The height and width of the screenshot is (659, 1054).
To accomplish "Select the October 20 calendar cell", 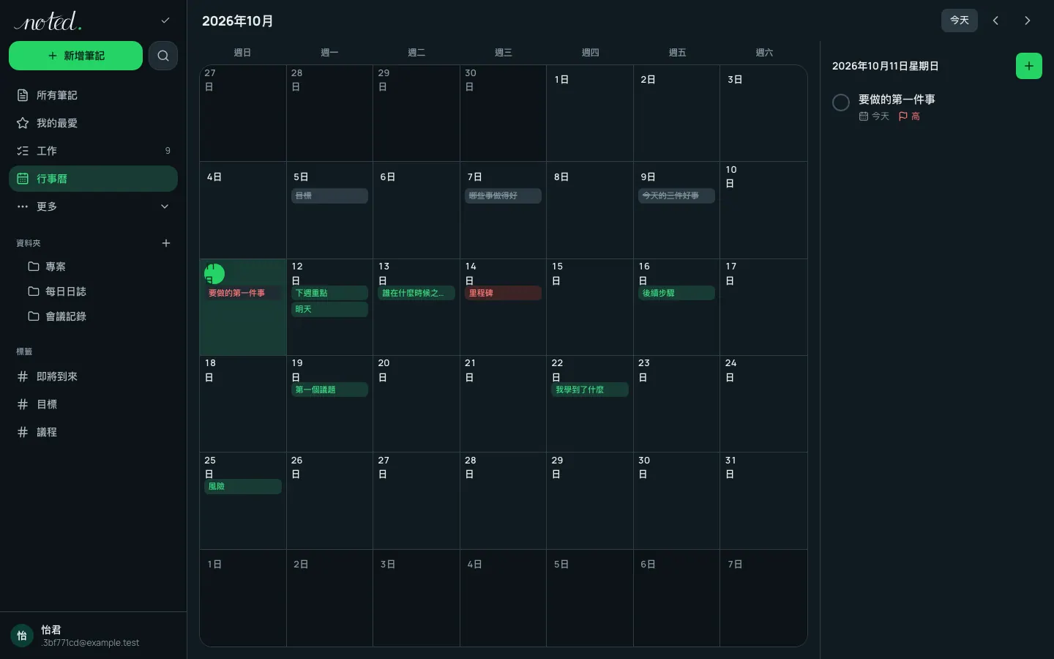I will pos(416,404).
